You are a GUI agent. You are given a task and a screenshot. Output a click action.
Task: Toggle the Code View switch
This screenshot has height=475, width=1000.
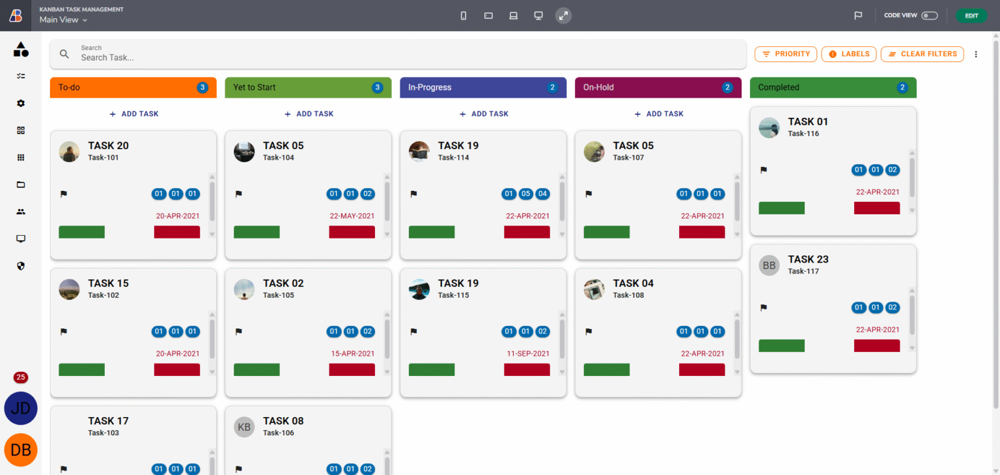(929, 16)
